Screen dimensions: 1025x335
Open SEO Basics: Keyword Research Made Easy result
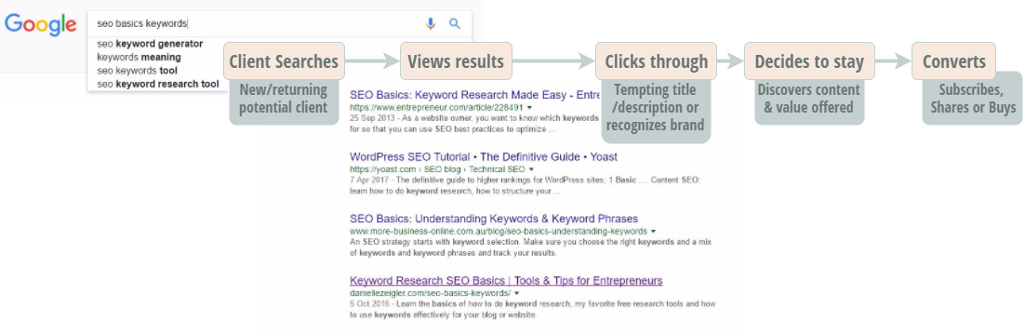point(474,95)
